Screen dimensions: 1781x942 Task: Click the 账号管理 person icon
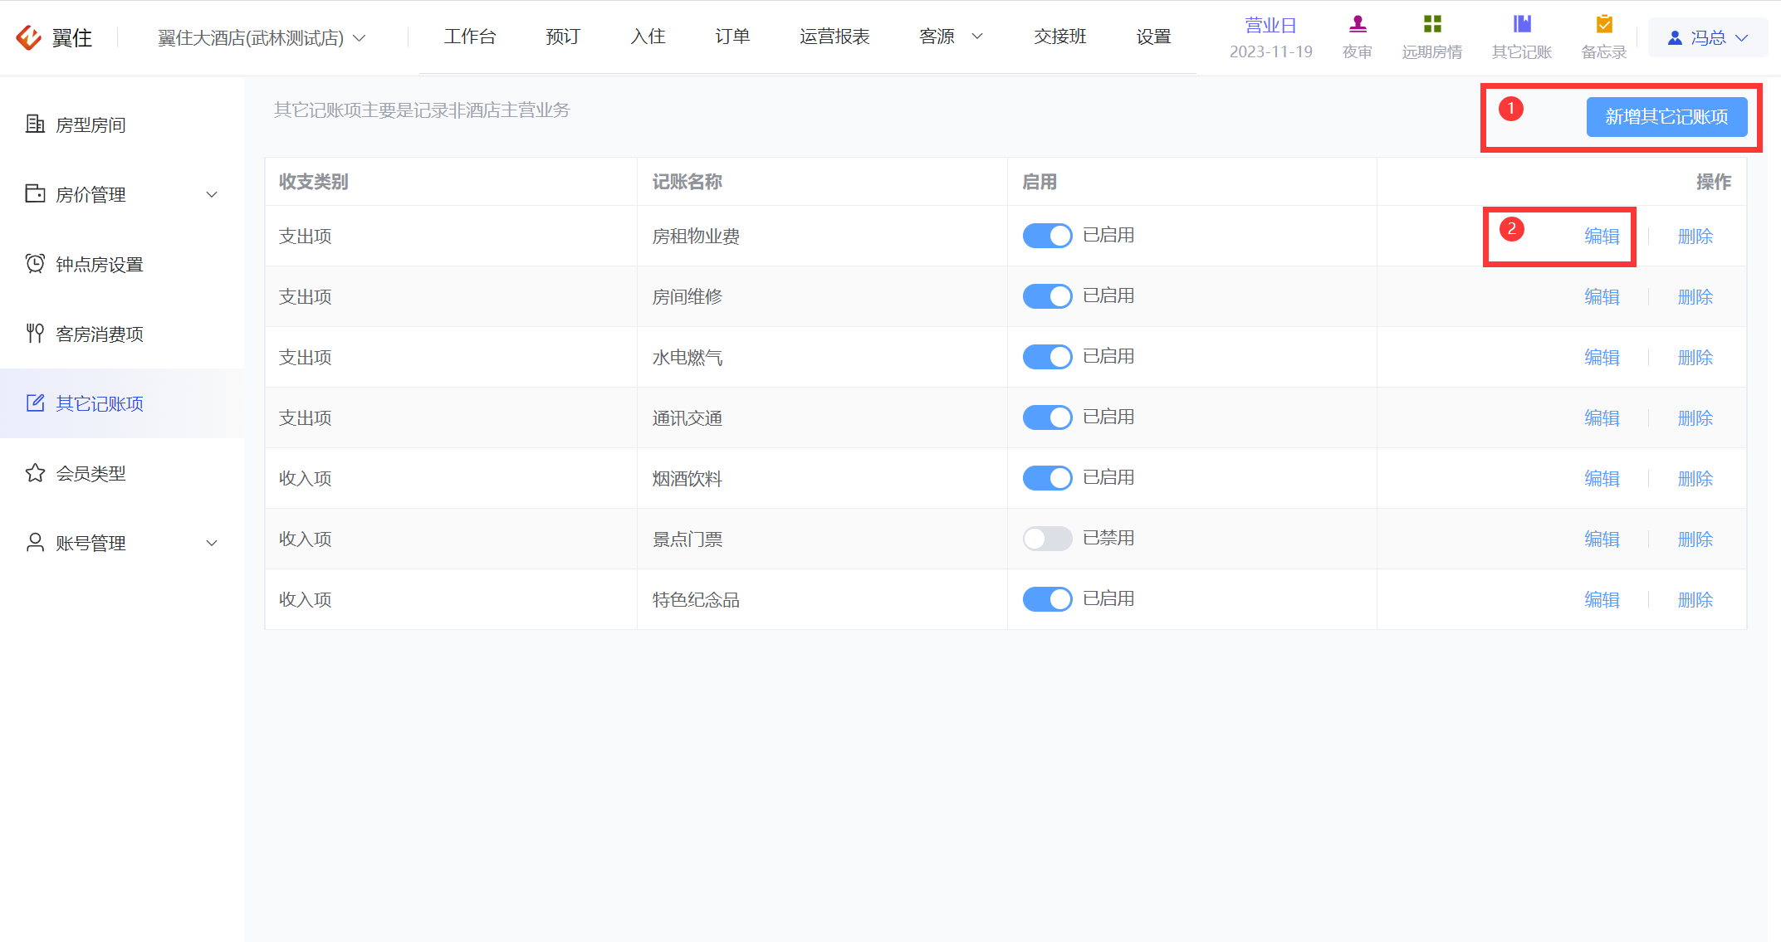(35, 542)
